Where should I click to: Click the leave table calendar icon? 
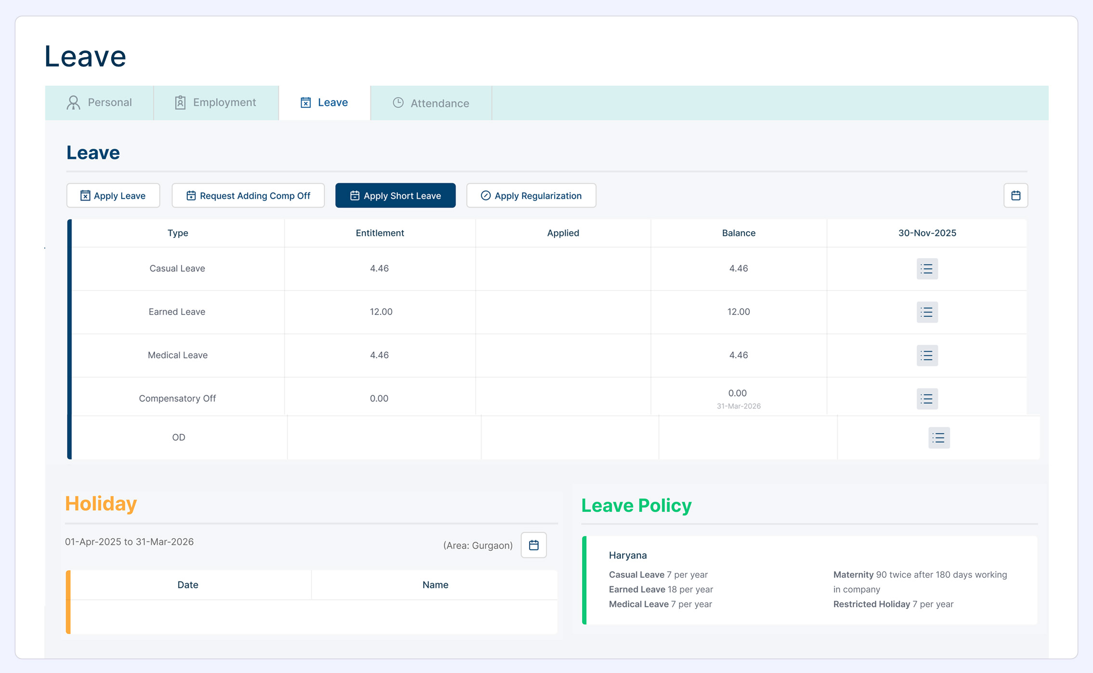(x=1015, y=195)
